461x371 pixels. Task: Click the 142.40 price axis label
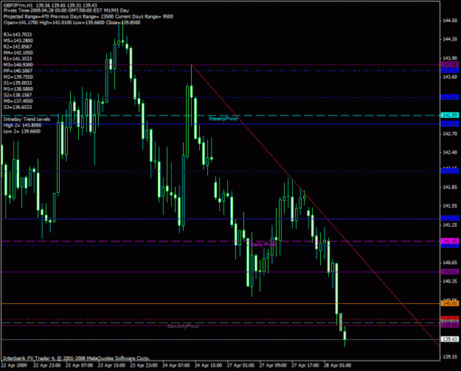[450, 152]
